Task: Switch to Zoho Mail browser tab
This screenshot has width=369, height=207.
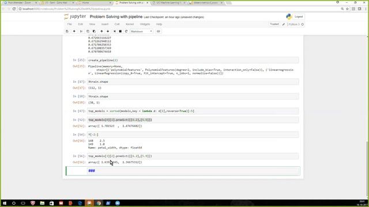Action: click(57, 2)
